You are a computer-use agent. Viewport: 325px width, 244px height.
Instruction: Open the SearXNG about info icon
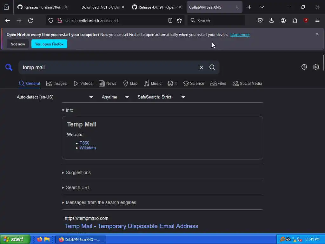pyautogui.click(x=304, y=67)
